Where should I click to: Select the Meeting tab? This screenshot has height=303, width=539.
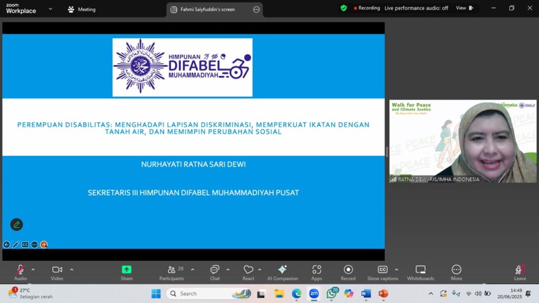coord(82,9)
